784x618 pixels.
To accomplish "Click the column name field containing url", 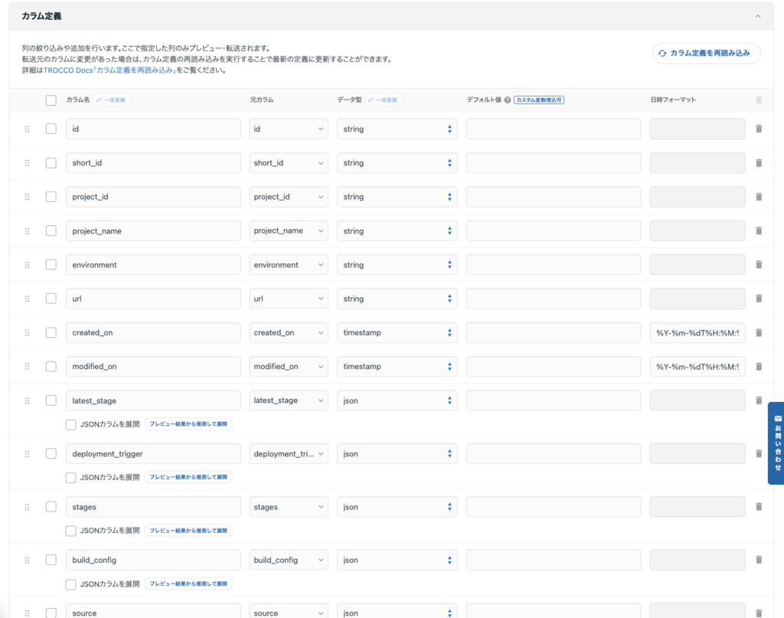I will [153, 299].
